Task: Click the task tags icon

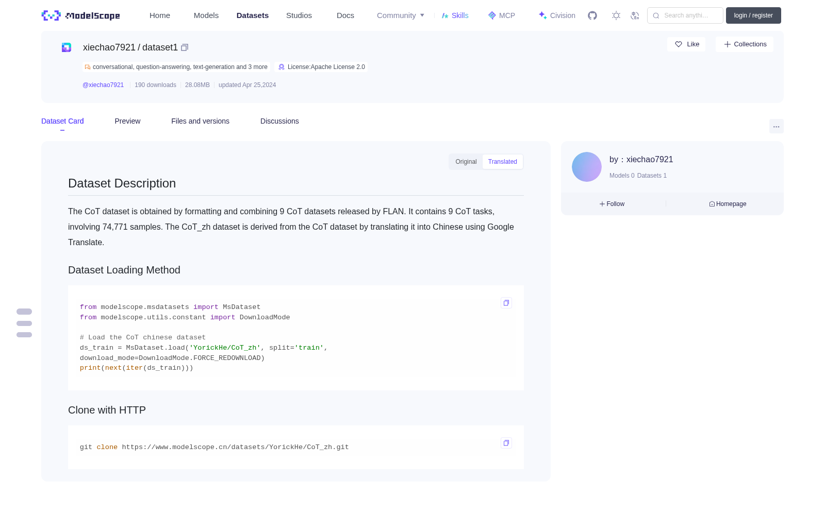Action: [x=88, y=67]
